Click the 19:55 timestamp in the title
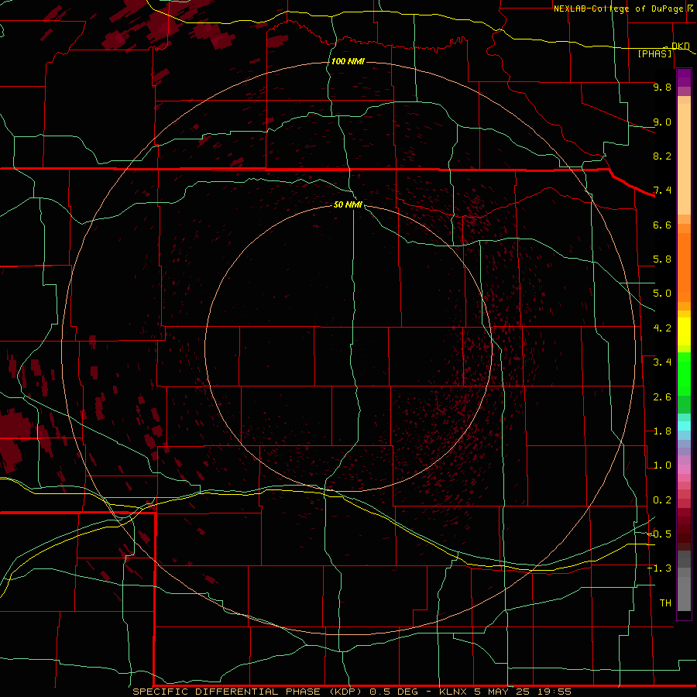Image resolution: width=697 pixels, height=697 pixels. pos(555,692)
